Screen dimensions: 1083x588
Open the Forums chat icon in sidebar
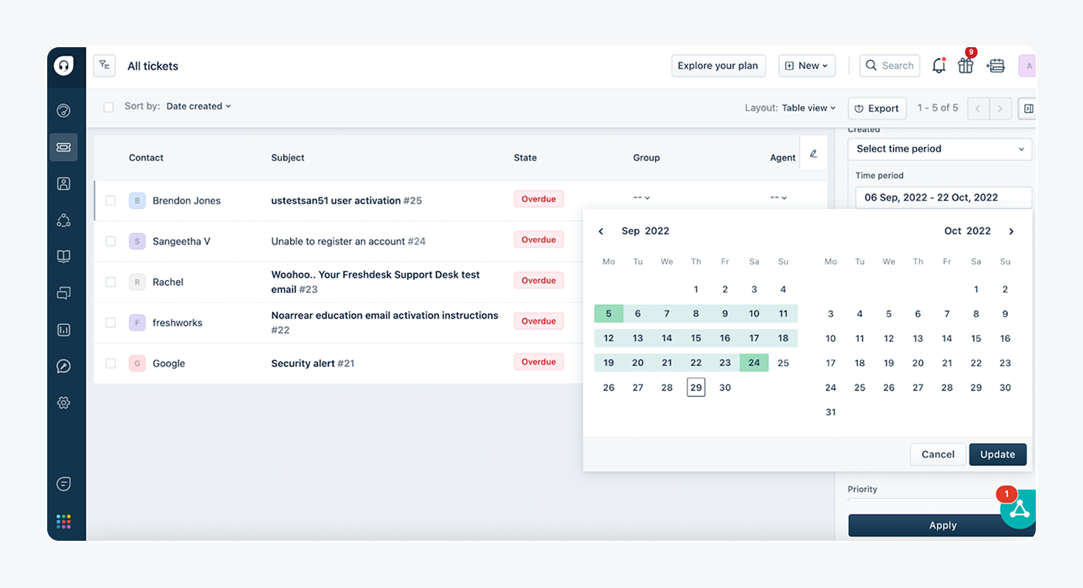click(x=63, y=293)
